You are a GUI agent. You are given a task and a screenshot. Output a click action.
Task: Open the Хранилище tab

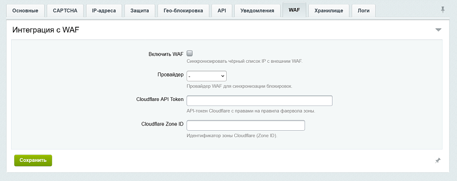point(329,11)
